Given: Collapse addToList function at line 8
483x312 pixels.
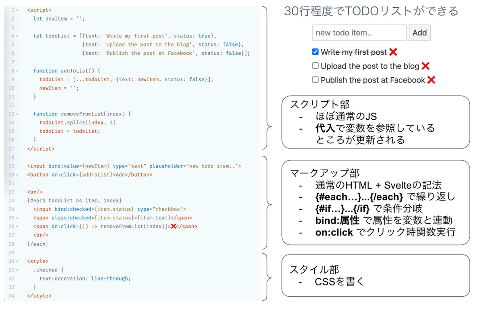Looking at the screenshot, I should tap(17, 70).
